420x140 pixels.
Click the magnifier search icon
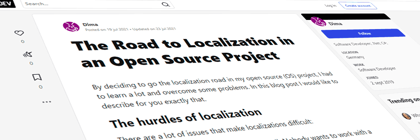click(x=166, y=4)
